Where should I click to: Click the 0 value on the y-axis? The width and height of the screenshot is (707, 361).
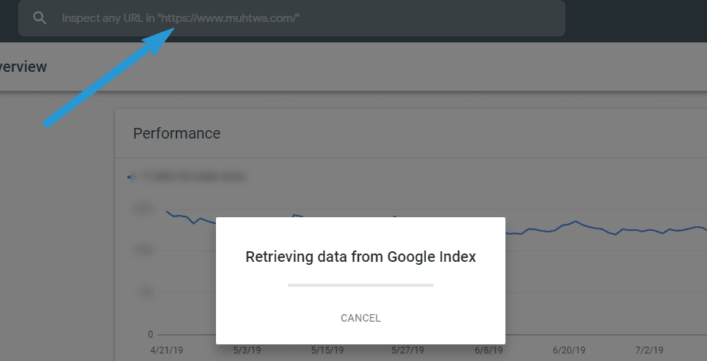point(150,335)
